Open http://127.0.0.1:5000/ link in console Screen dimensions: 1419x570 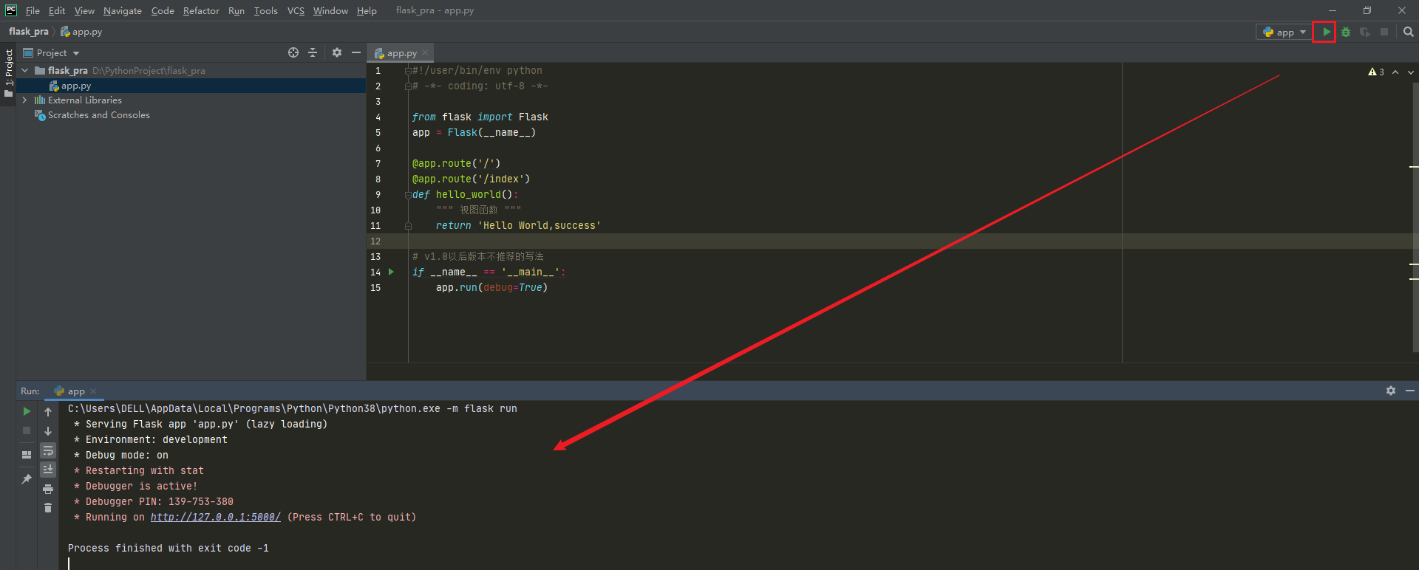[x=216, y=517]
